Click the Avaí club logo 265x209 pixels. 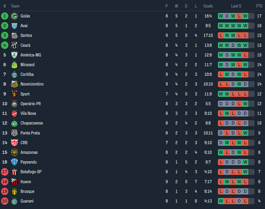pyautogui.click(x=14, y=26)
